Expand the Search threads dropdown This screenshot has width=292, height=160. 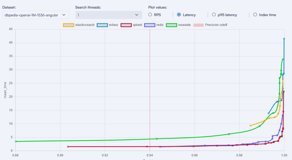(108, 15)
